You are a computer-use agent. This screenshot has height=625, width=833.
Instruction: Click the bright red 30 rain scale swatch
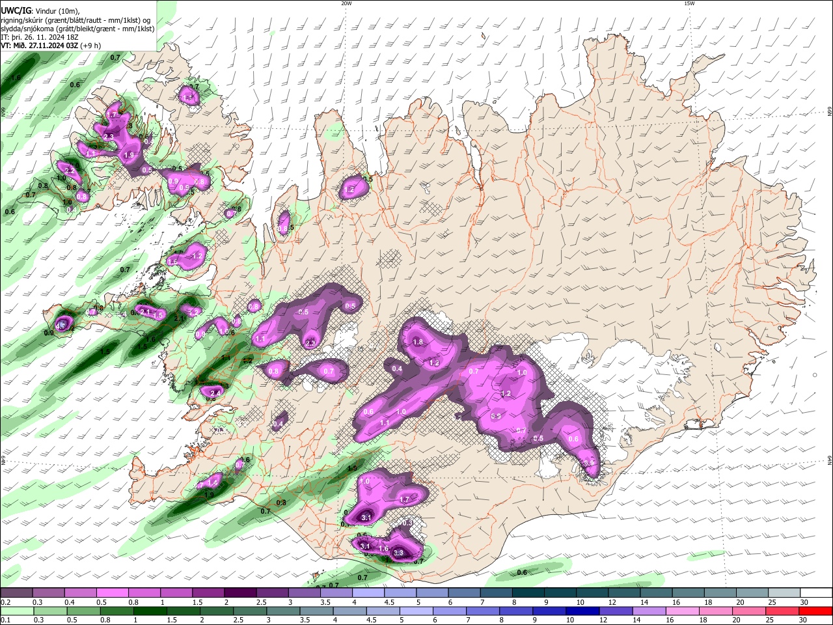816,611
